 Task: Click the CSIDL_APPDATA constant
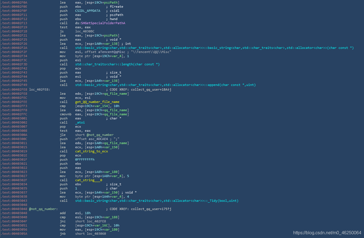point(88,11)
